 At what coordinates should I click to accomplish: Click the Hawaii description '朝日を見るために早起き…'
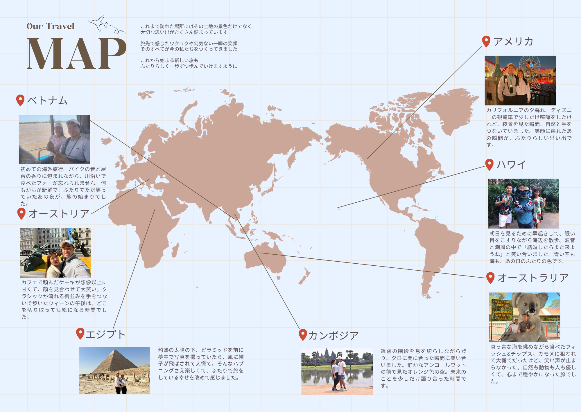pos(532,247)
